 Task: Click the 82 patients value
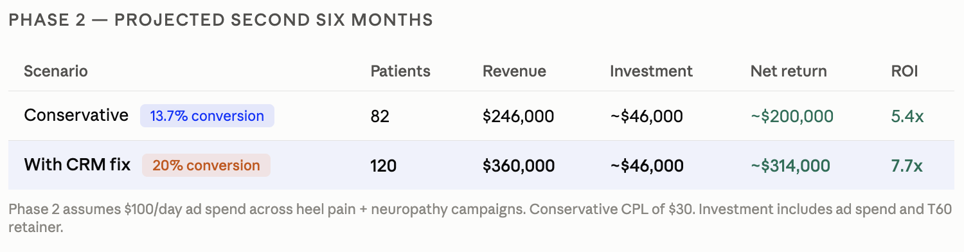(380, 116)
